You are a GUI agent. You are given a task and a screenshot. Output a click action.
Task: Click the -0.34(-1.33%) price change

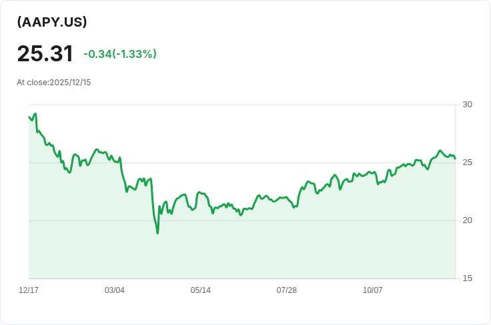coord(120,54)
